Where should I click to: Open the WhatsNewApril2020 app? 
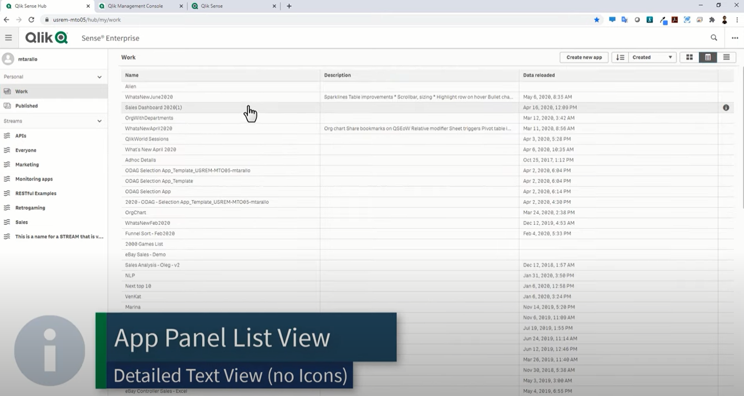pos(427,129)
